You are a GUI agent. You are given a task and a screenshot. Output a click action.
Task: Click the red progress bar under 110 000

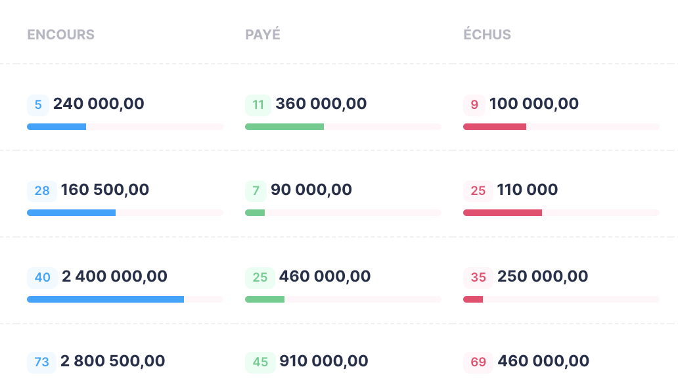(x=503, y=213)
